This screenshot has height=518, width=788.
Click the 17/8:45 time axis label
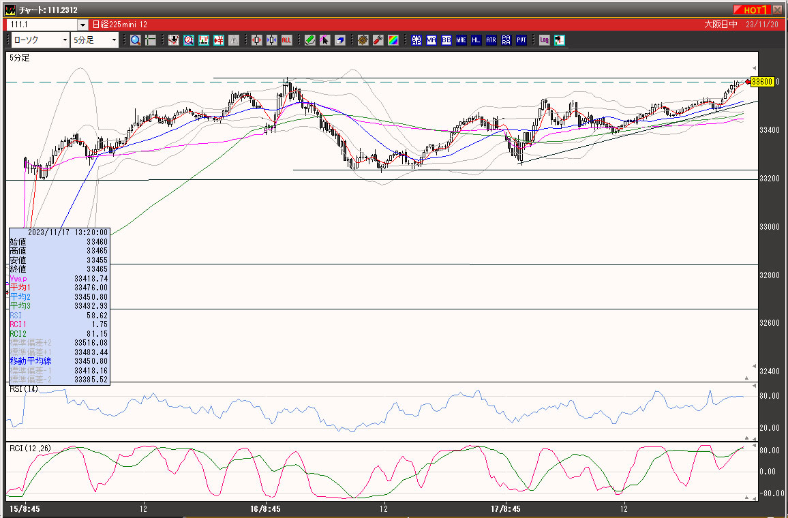[506, 509]
